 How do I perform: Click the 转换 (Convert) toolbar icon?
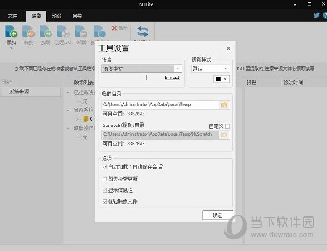tap(28, 31)
